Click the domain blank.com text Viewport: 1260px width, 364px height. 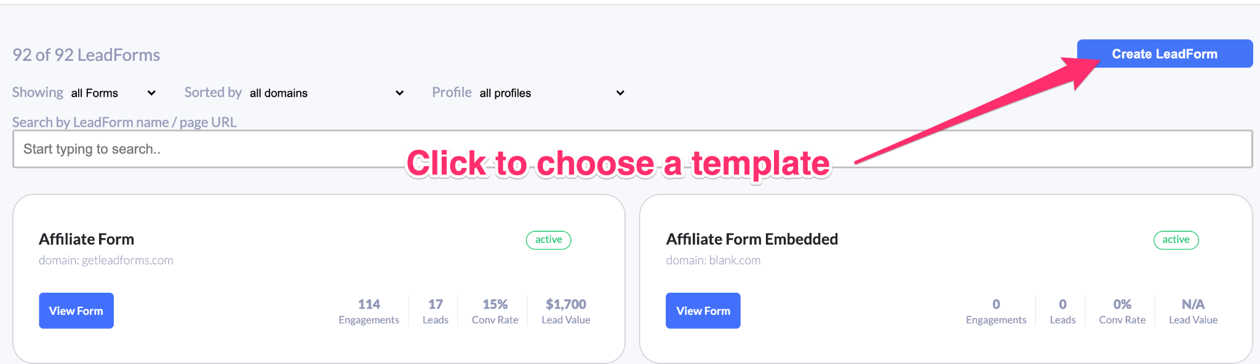point(713,260)
